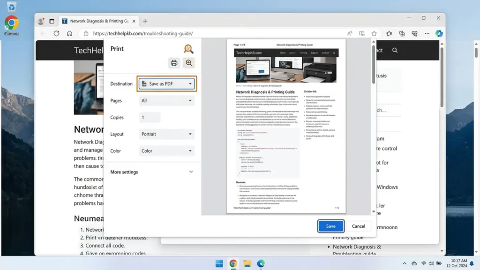Click the Wi-Fi tray icon

(424, 263)
